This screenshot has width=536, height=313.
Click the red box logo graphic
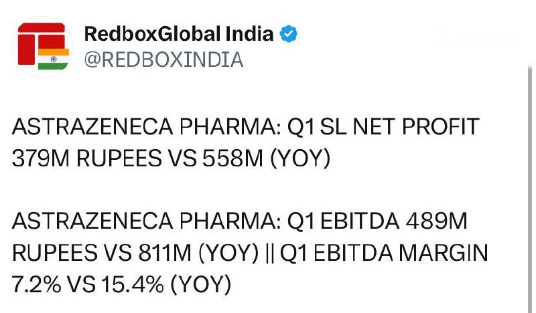pyautogui.click(x=42, y=43)
